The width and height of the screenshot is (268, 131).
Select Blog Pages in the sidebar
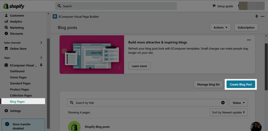[x=23, y=101]
